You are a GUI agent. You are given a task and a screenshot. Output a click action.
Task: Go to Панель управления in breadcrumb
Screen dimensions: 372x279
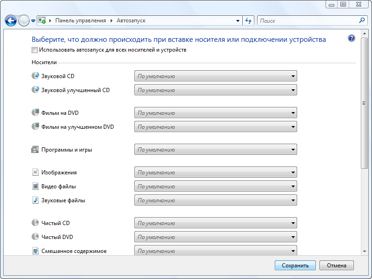[80, 21]
